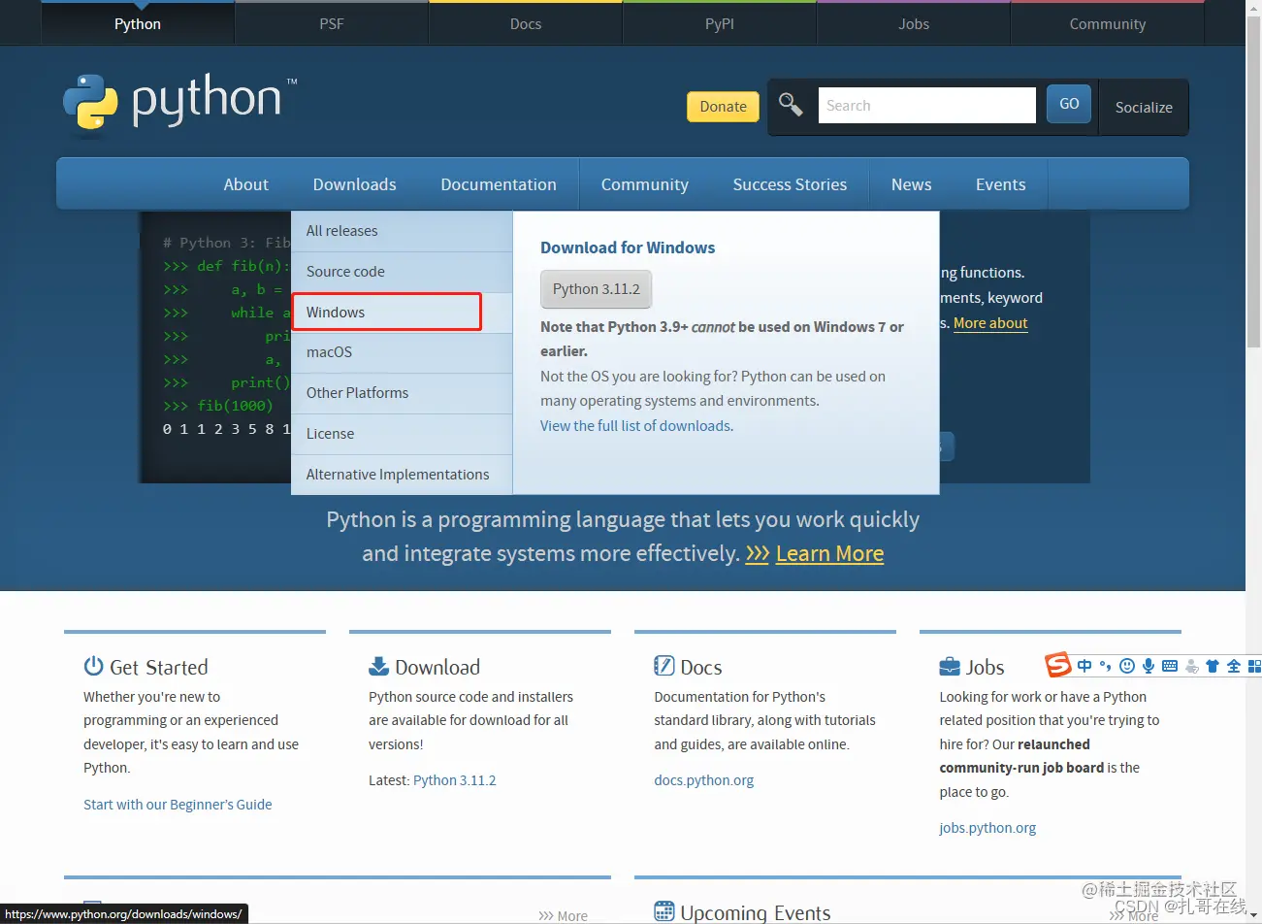Image resolution: width=1262 pixels, height=924 pixels.
Task: Open the Success Stories menu
Action: 790,184
